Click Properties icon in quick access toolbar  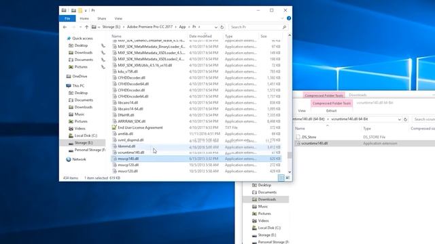click(73, 11)
